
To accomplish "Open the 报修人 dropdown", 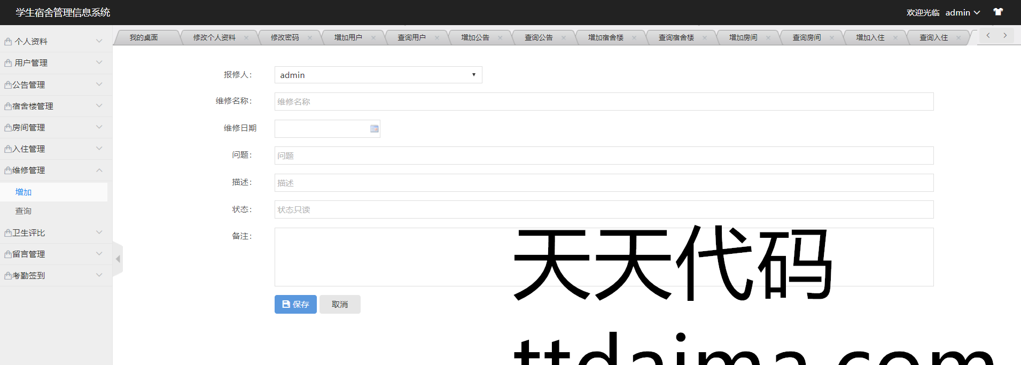I will pyautogui.click(x=378, y=75).
